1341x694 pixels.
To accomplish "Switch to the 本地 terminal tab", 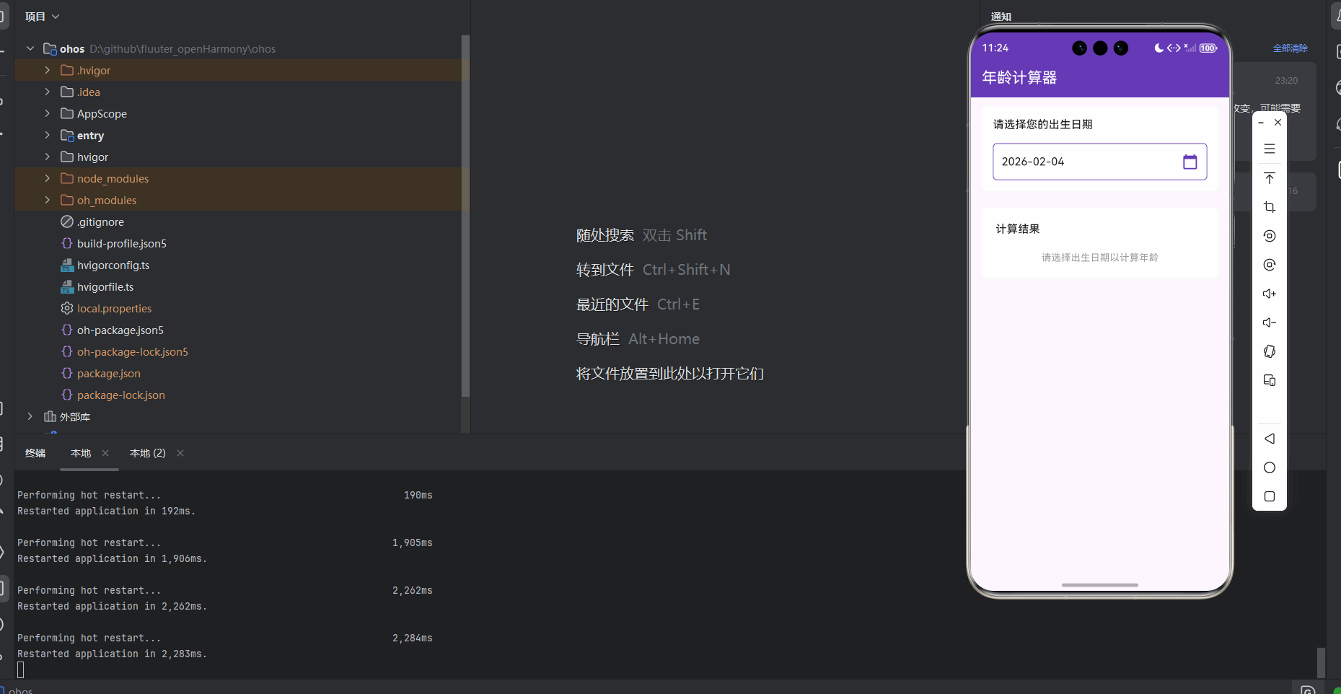I will tap(81, 453).
